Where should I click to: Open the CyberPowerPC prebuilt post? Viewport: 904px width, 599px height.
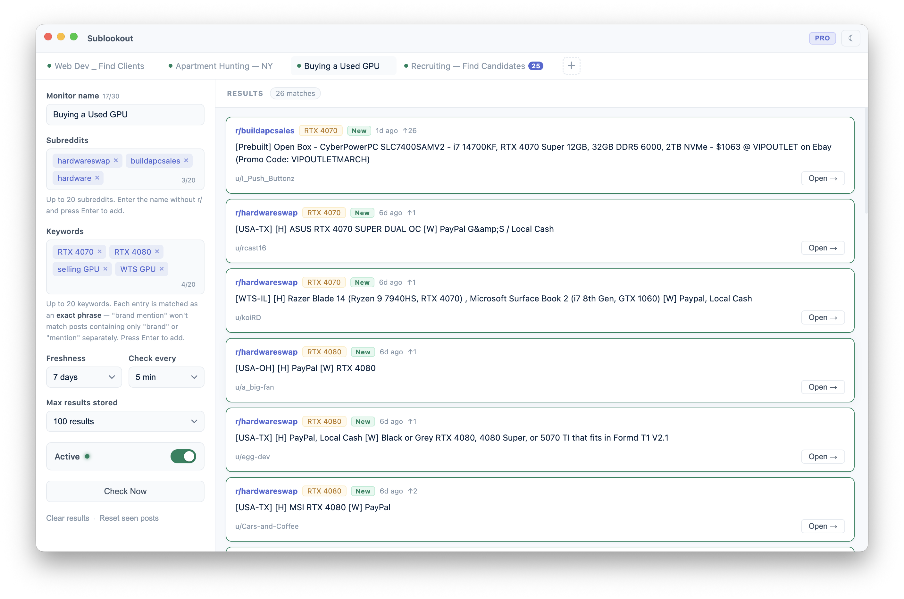click(x=822, y=178)
